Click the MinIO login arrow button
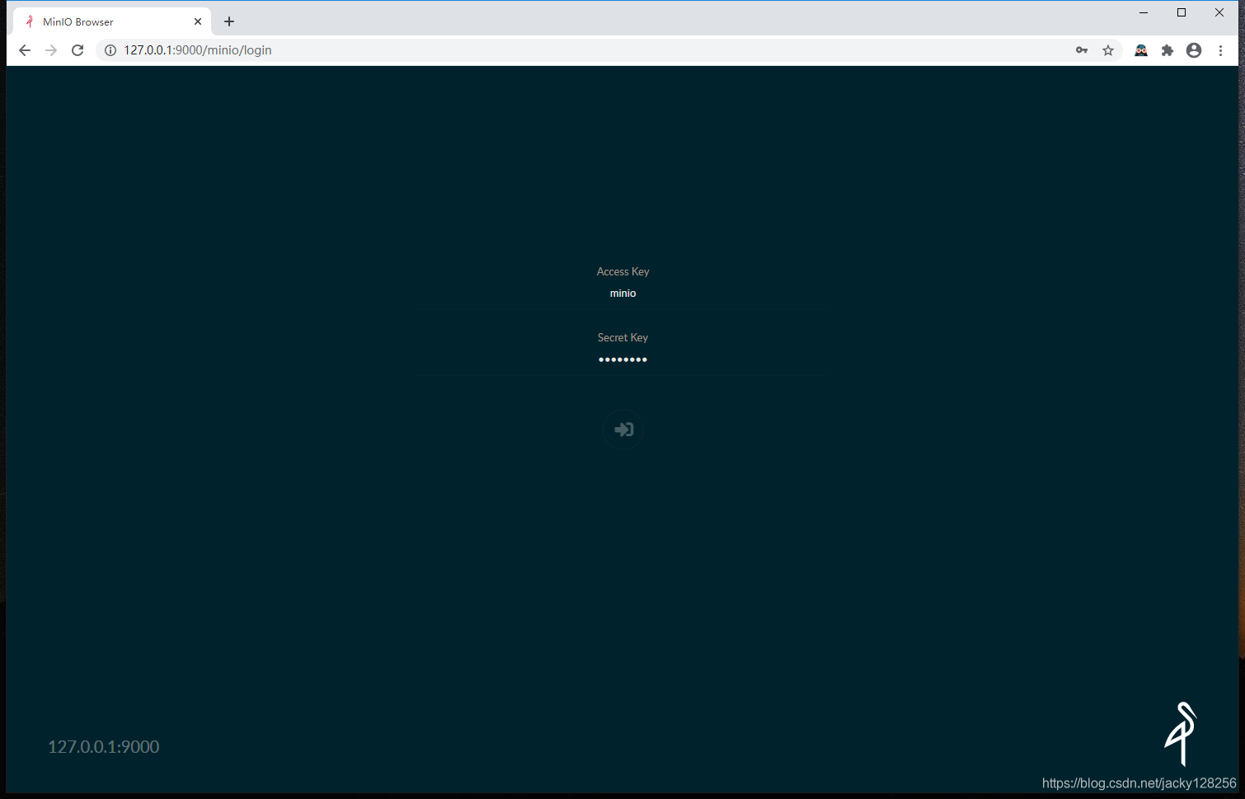1245x799 pixels. pyautogui.click(x=623, y=430)
